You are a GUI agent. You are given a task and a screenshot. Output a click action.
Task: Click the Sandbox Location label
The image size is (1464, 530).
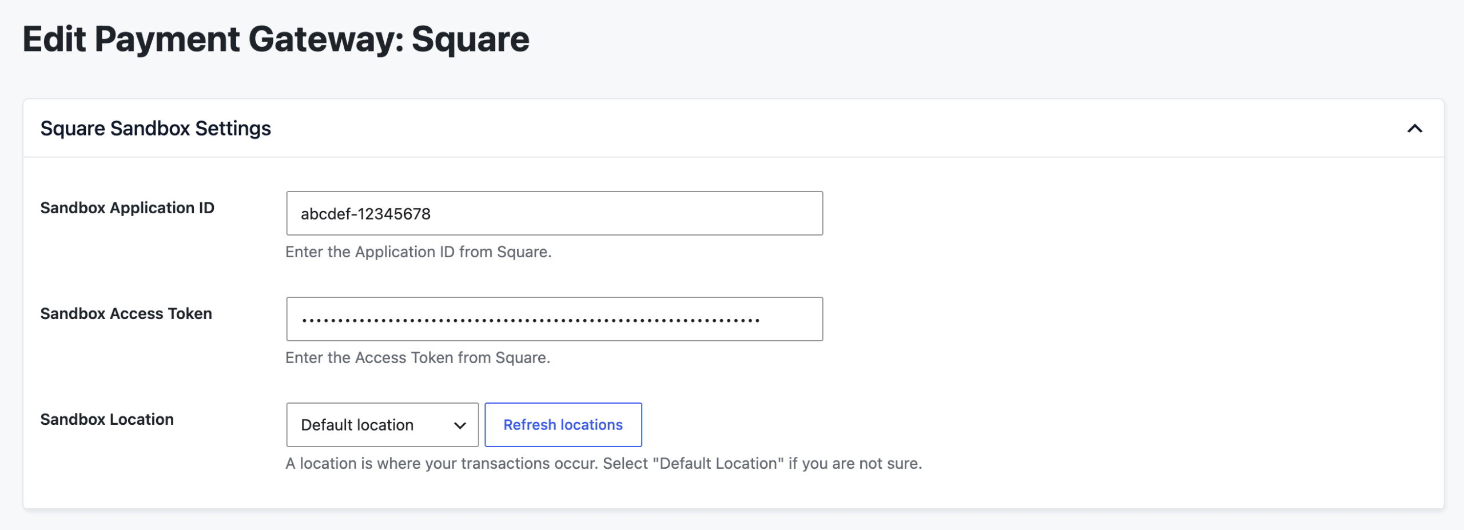pyautogui.click(x=107, y=420)
